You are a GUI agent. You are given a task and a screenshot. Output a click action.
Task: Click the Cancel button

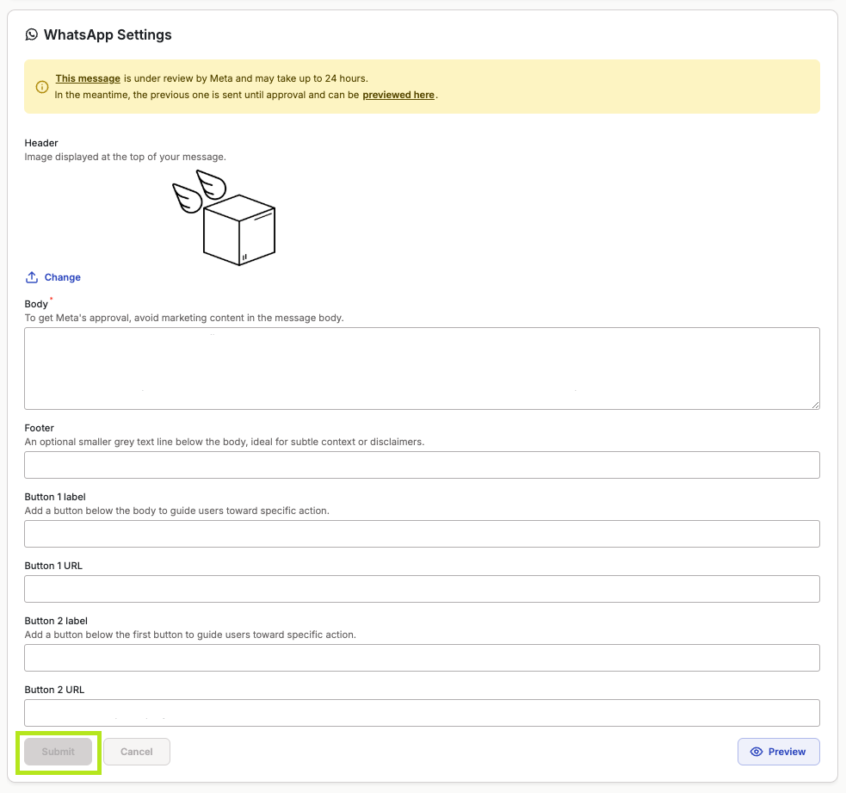137,752
